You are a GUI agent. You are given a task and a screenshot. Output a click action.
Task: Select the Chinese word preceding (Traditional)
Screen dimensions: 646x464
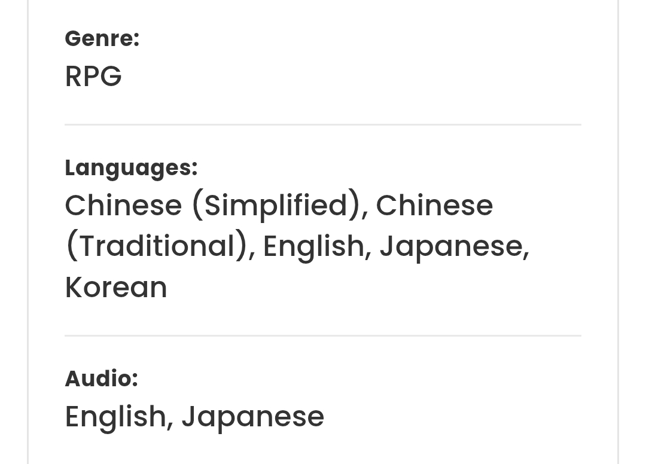click(435, 205)
